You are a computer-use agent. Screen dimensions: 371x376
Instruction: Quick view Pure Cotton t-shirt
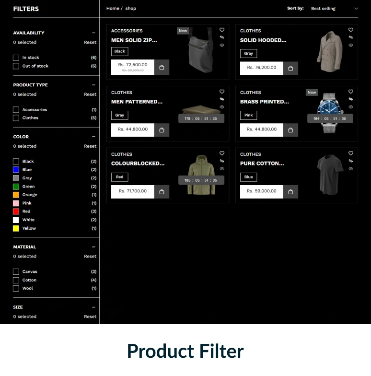tap(351, 169)
